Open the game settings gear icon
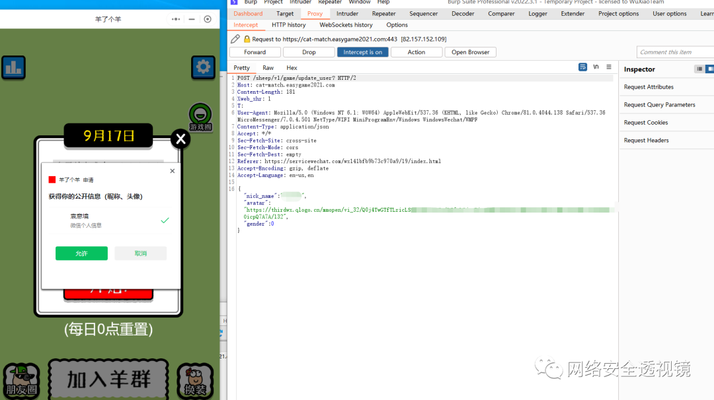Screen dimensions: 714x400 203,67
